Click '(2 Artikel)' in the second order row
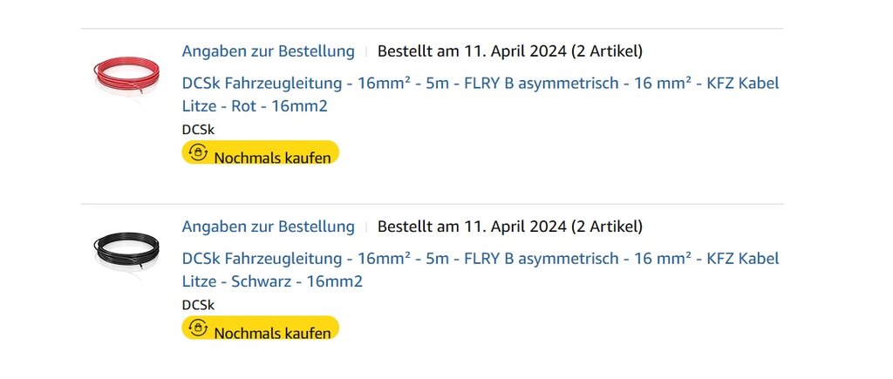This screenshot has height=379, width=893. (x=607, y=227)
